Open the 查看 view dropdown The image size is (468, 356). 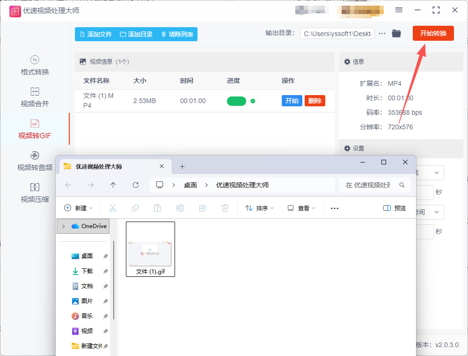click(301, 208)
